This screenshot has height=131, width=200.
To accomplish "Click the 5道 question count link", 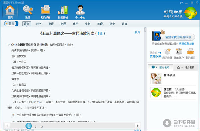I will pyautogui.click(x=100, y=33).
